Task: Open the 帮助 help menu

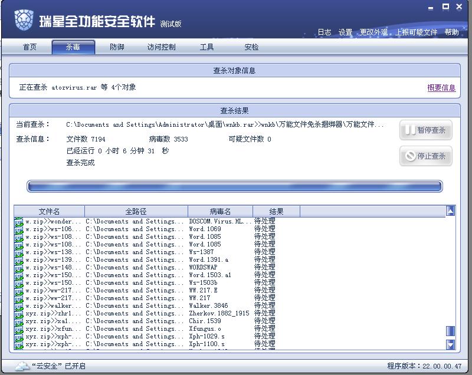Action: [x=451, y=32]
